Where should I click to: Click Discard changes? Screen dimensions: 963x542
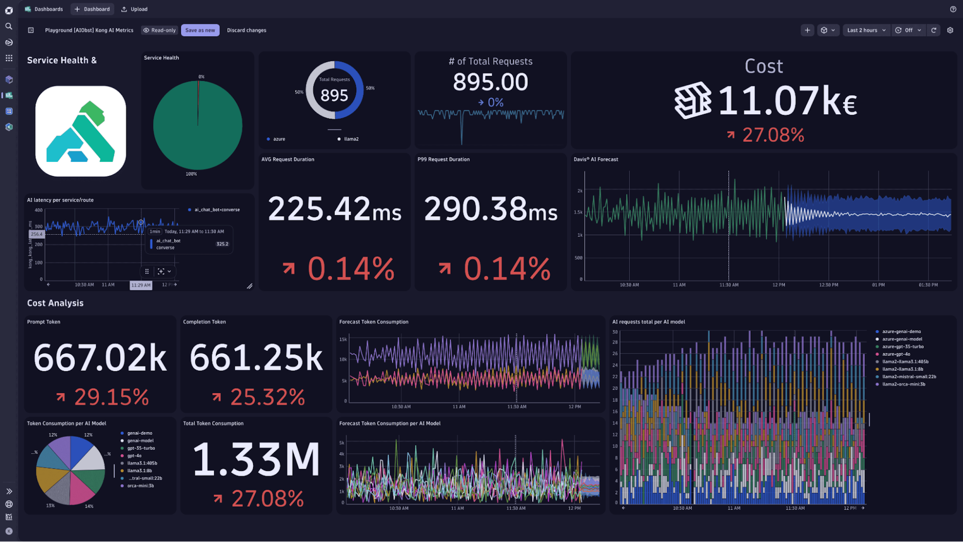click(x=246, y=30)
